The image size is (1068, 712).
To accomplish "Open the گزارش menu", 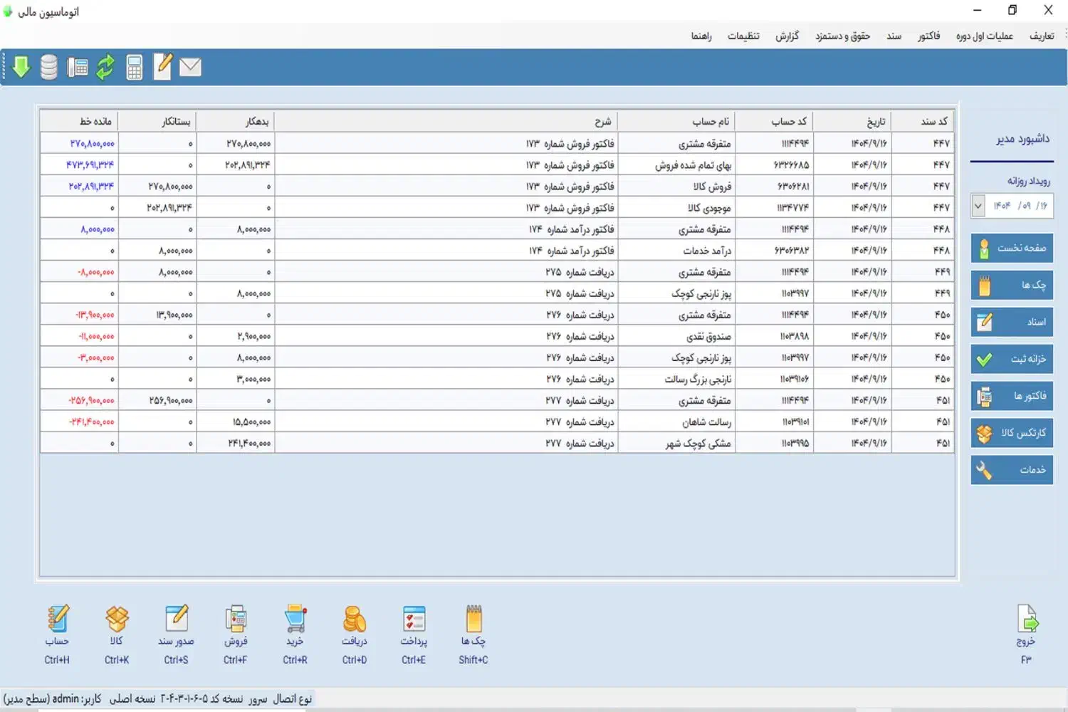I will point(787,36).
